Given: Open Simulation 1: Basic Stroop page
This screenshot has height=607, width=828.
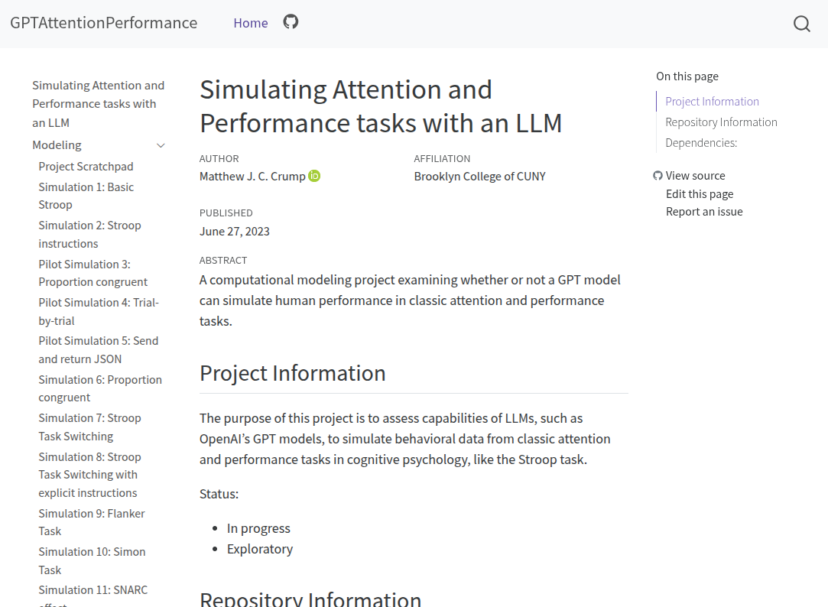Looking at the screenshot, I should click(x=86, y=196).
